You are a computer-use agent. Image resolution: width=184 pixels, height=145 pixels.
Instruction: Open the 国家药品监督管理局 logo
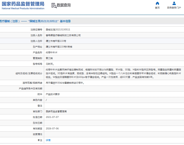[23, 4]
